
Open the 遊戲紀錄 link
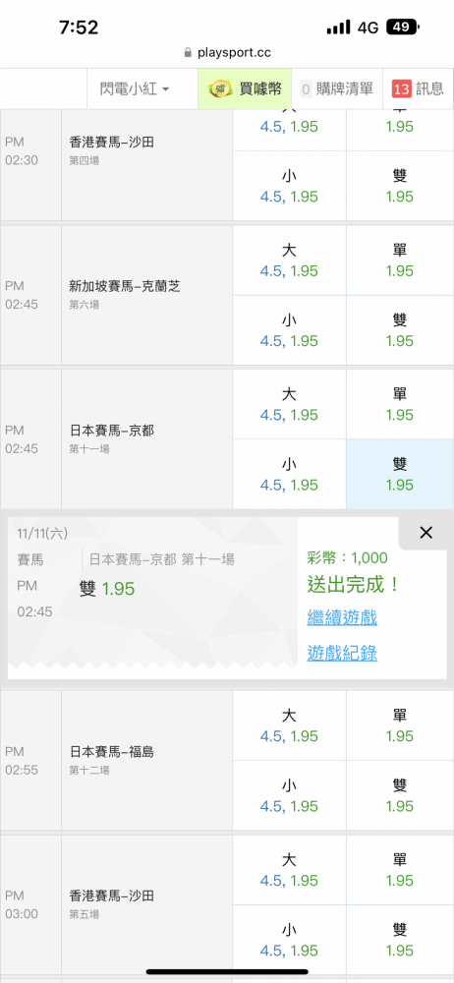click(342, 654)
